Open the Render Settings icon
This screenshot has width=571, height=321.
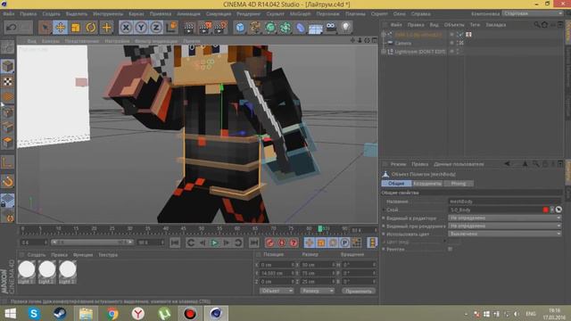pos(220,28)
